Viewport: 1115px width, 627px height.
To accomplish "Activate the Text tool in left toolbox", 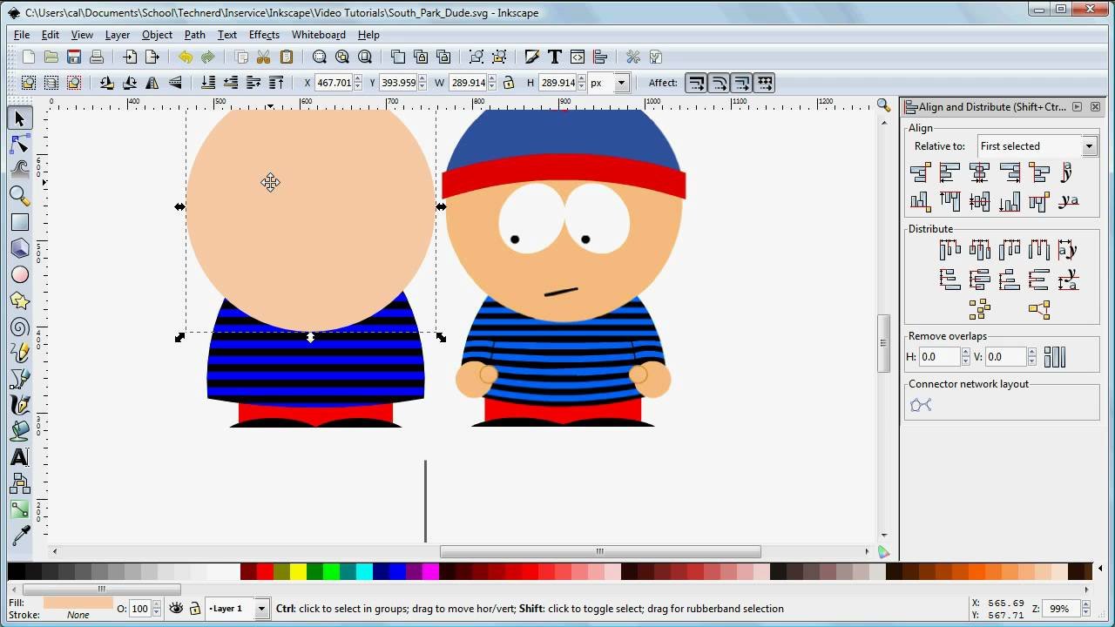I will pos(19,457).
